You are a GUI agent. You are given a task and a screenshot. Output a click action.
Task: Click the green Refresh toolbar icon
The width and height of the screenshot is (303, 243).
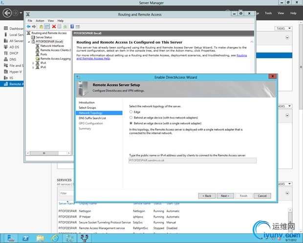(x=65, y=26)
